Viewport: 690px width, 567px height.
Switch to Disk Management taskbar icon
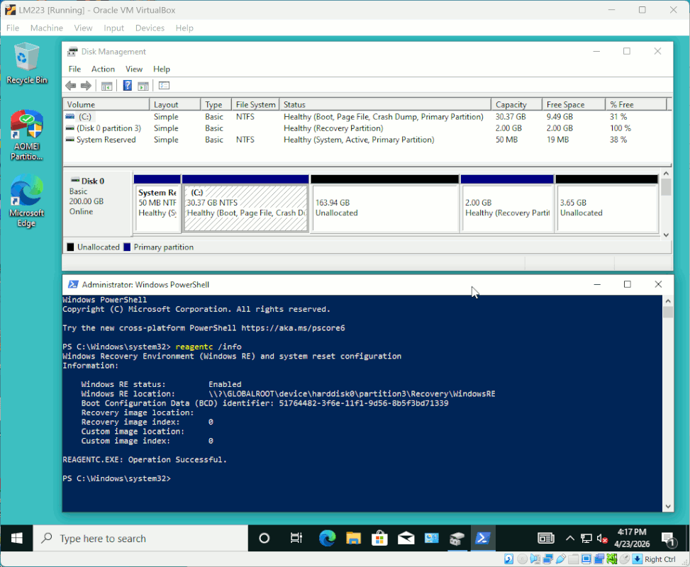[457, 538]
